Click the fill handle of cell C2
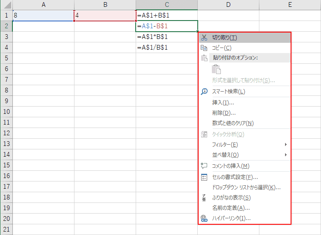 (197, 32)
